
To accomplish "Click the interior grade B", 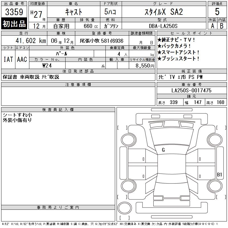I will click(x=222, y=26).
